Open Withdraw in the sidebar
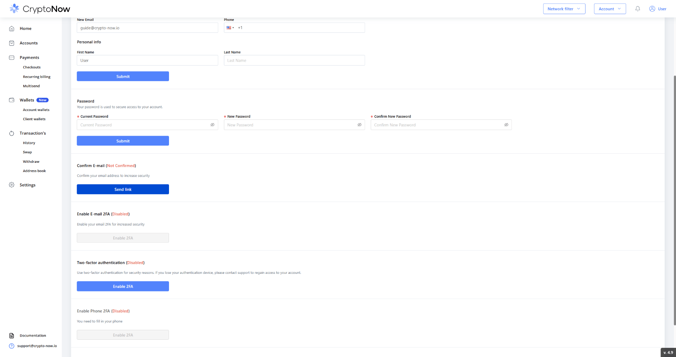Screen dimensions: 676x357 coord(31,162)
